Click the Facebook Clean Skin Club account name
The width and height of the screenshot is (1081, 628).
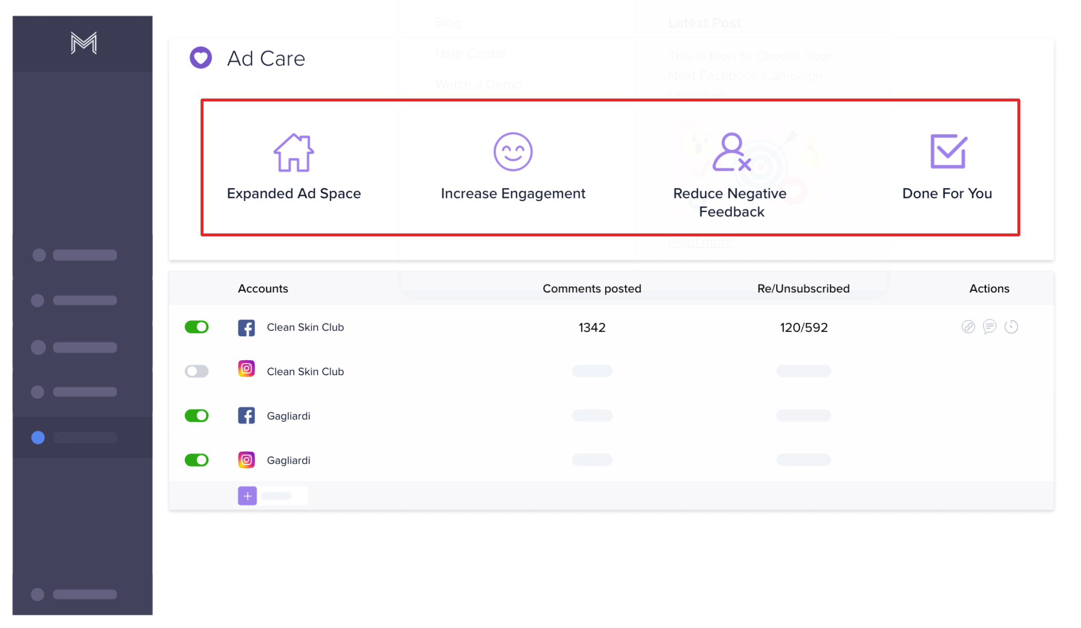(x=305, y=327)
